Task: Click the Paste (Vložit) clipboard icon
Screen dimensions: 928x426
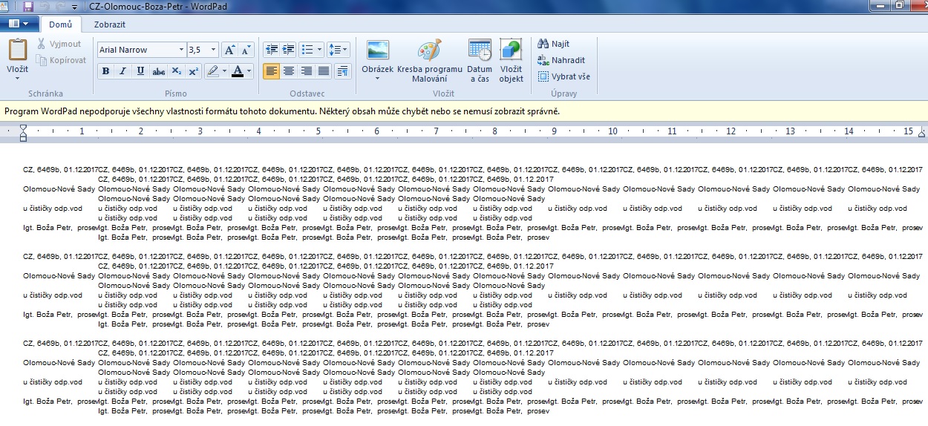Action: 17,50
